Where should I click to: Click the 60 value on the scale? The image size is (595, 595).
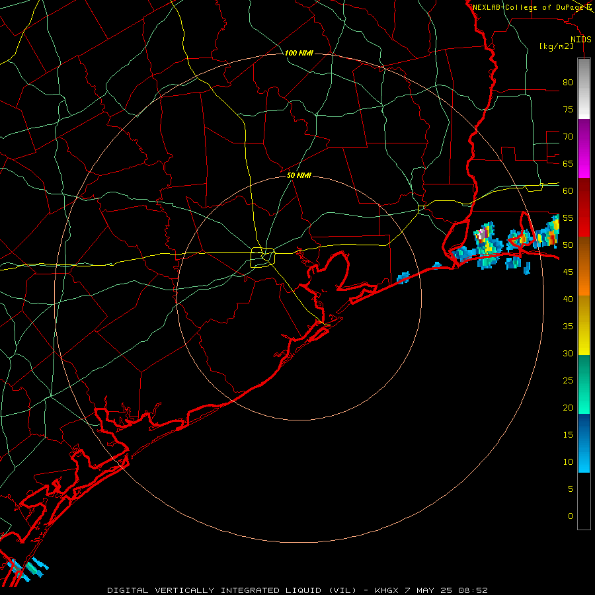(568, 190)
